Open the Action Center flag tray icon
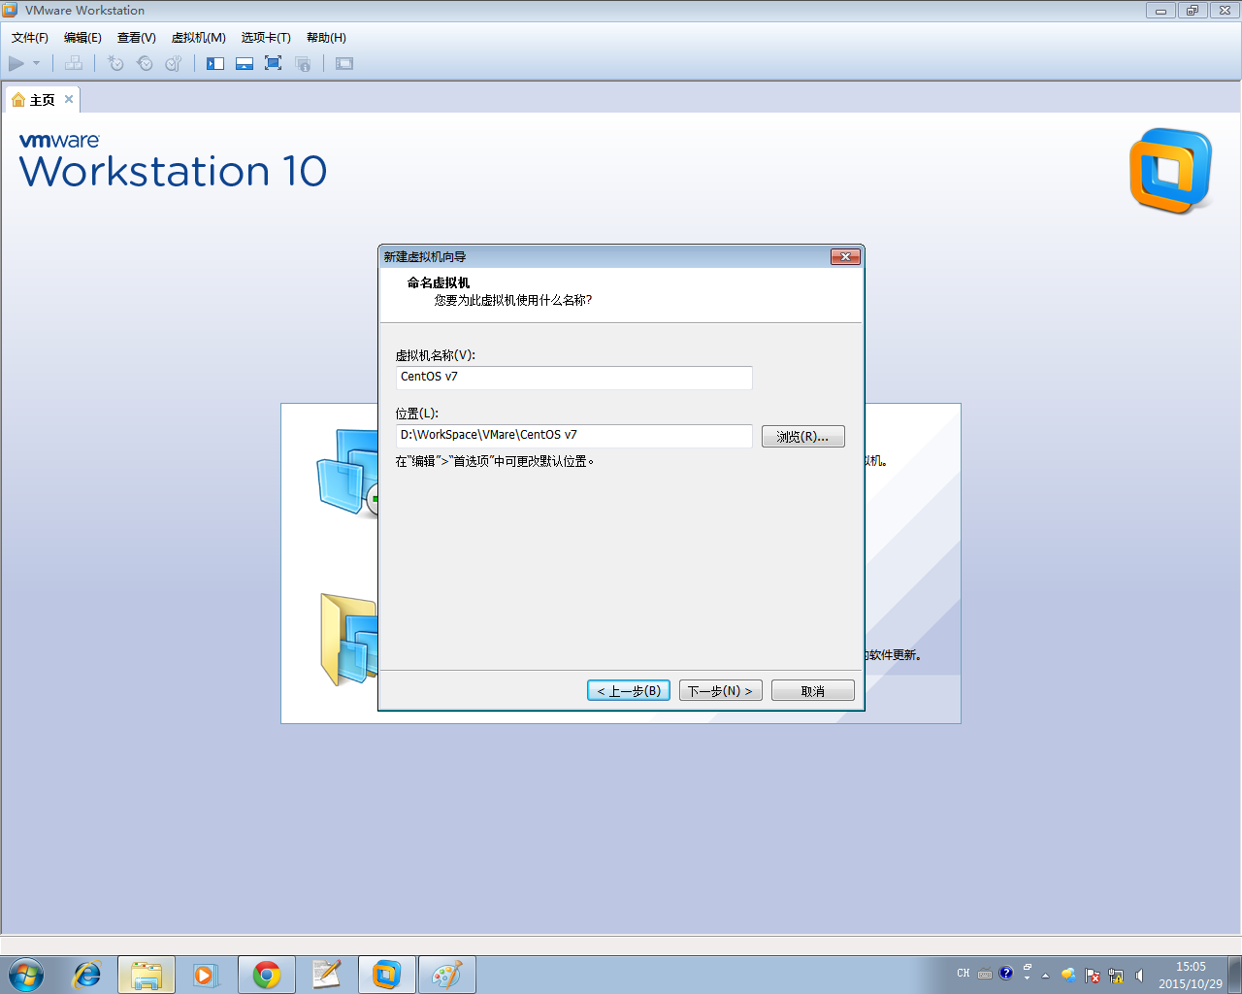 click(x=1093, y=976)
